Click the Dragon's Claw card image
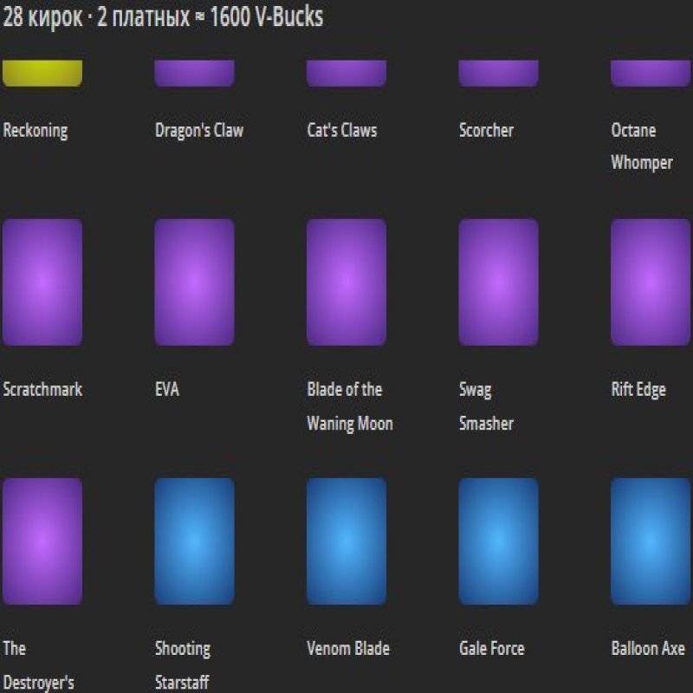Image resolution: width=693 pixels, height=693 pixels. point(194,73)
